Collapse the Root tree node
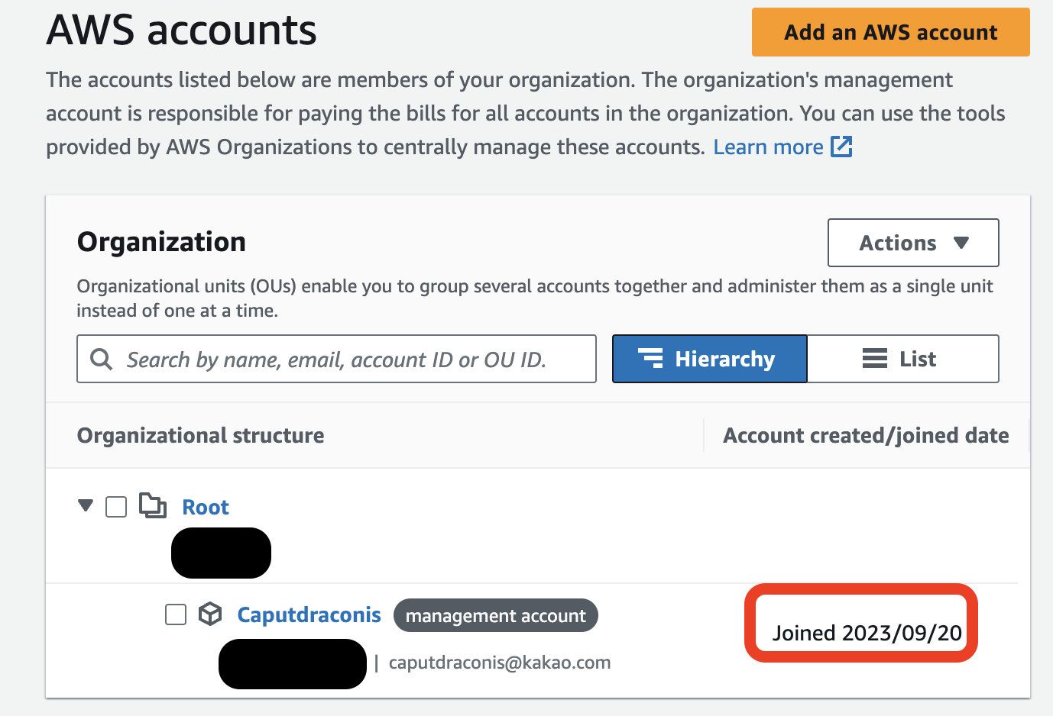The image size is (1053, 716). (x=86, y=505)
